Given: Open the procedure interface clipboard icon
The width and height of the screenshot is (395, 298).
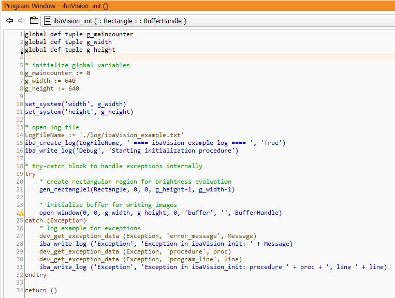Looking at the screenshot, I should coord(34,21).
